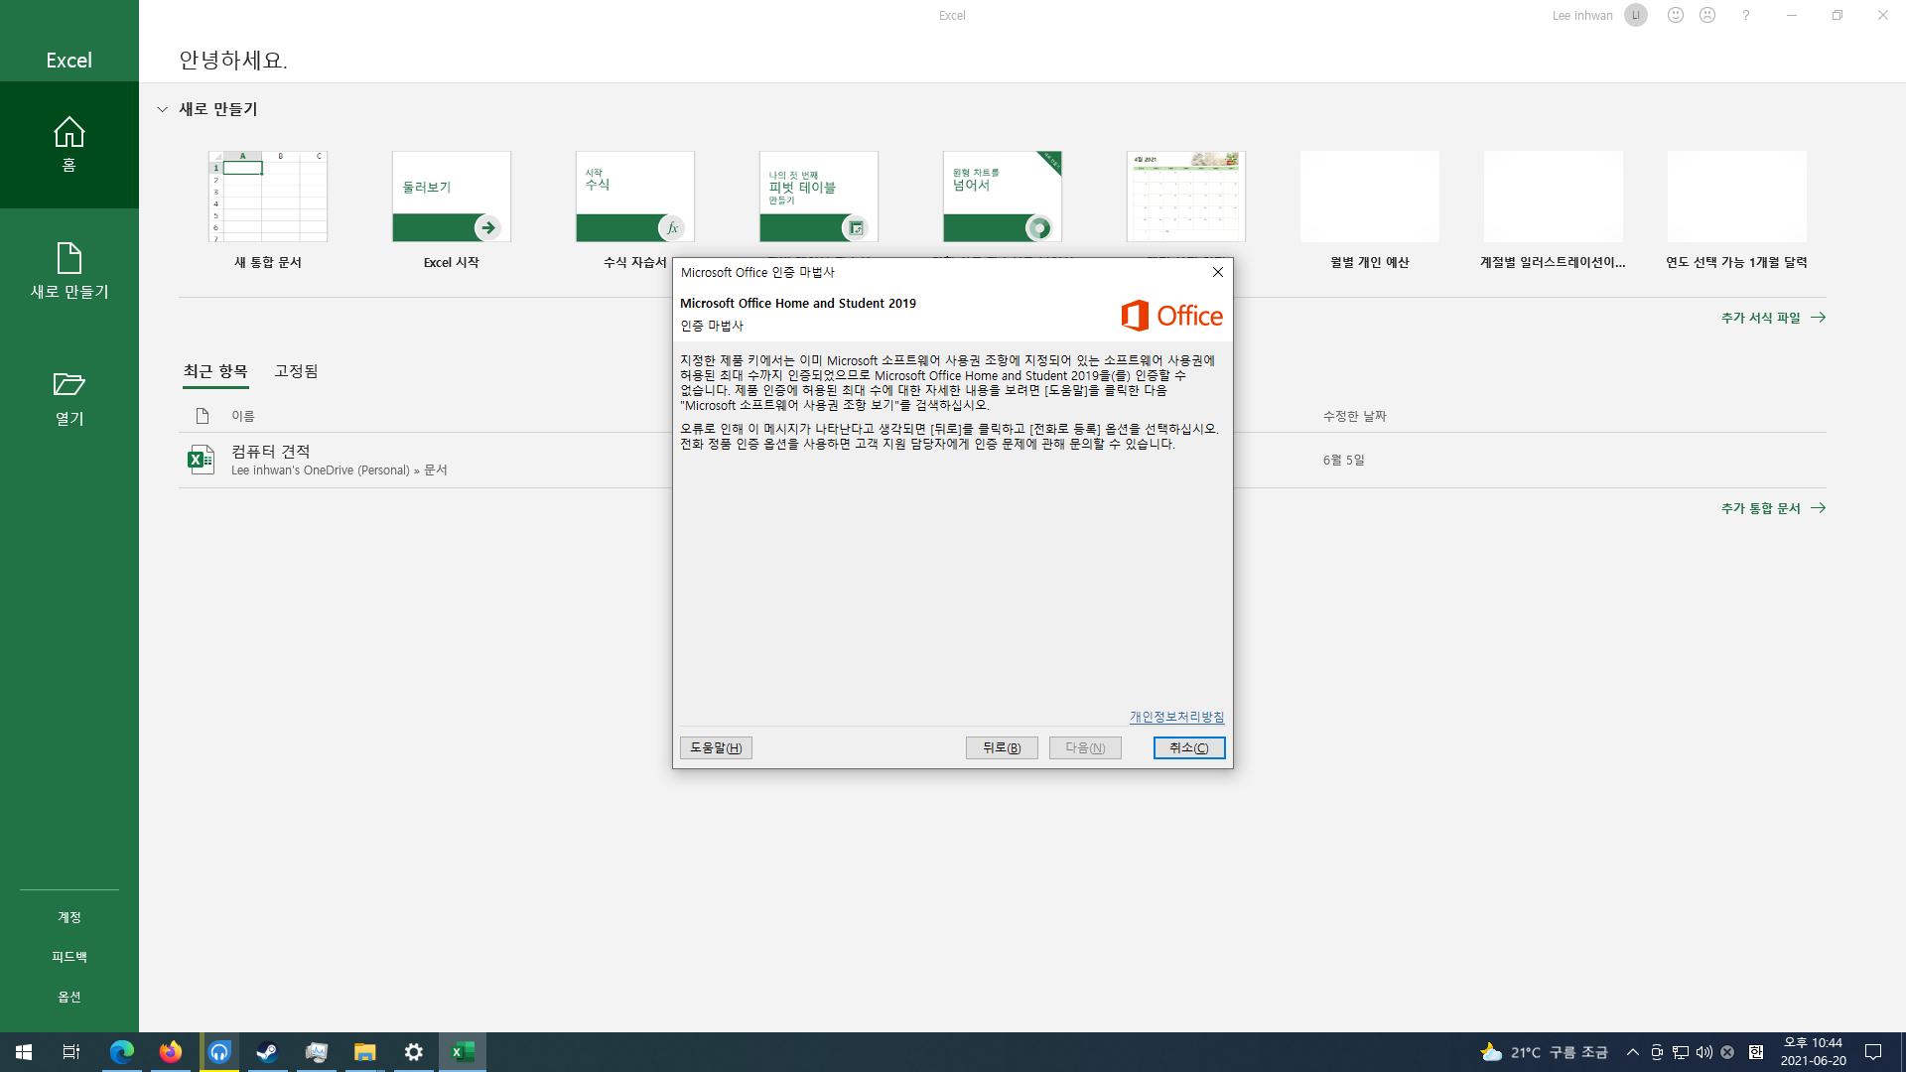
Task: Open the headphone app on the taskbar
Action: [219, 1052]
